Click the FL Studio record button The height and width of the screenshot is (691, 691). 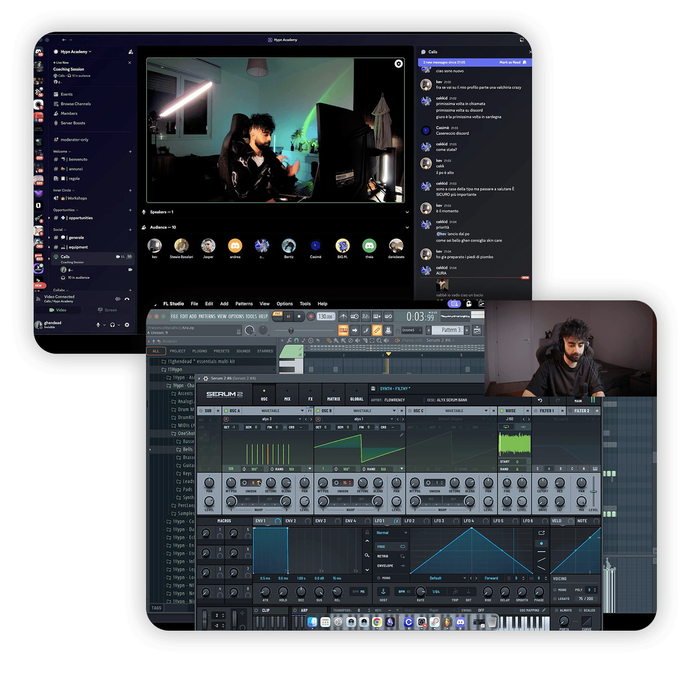[310, 316]
